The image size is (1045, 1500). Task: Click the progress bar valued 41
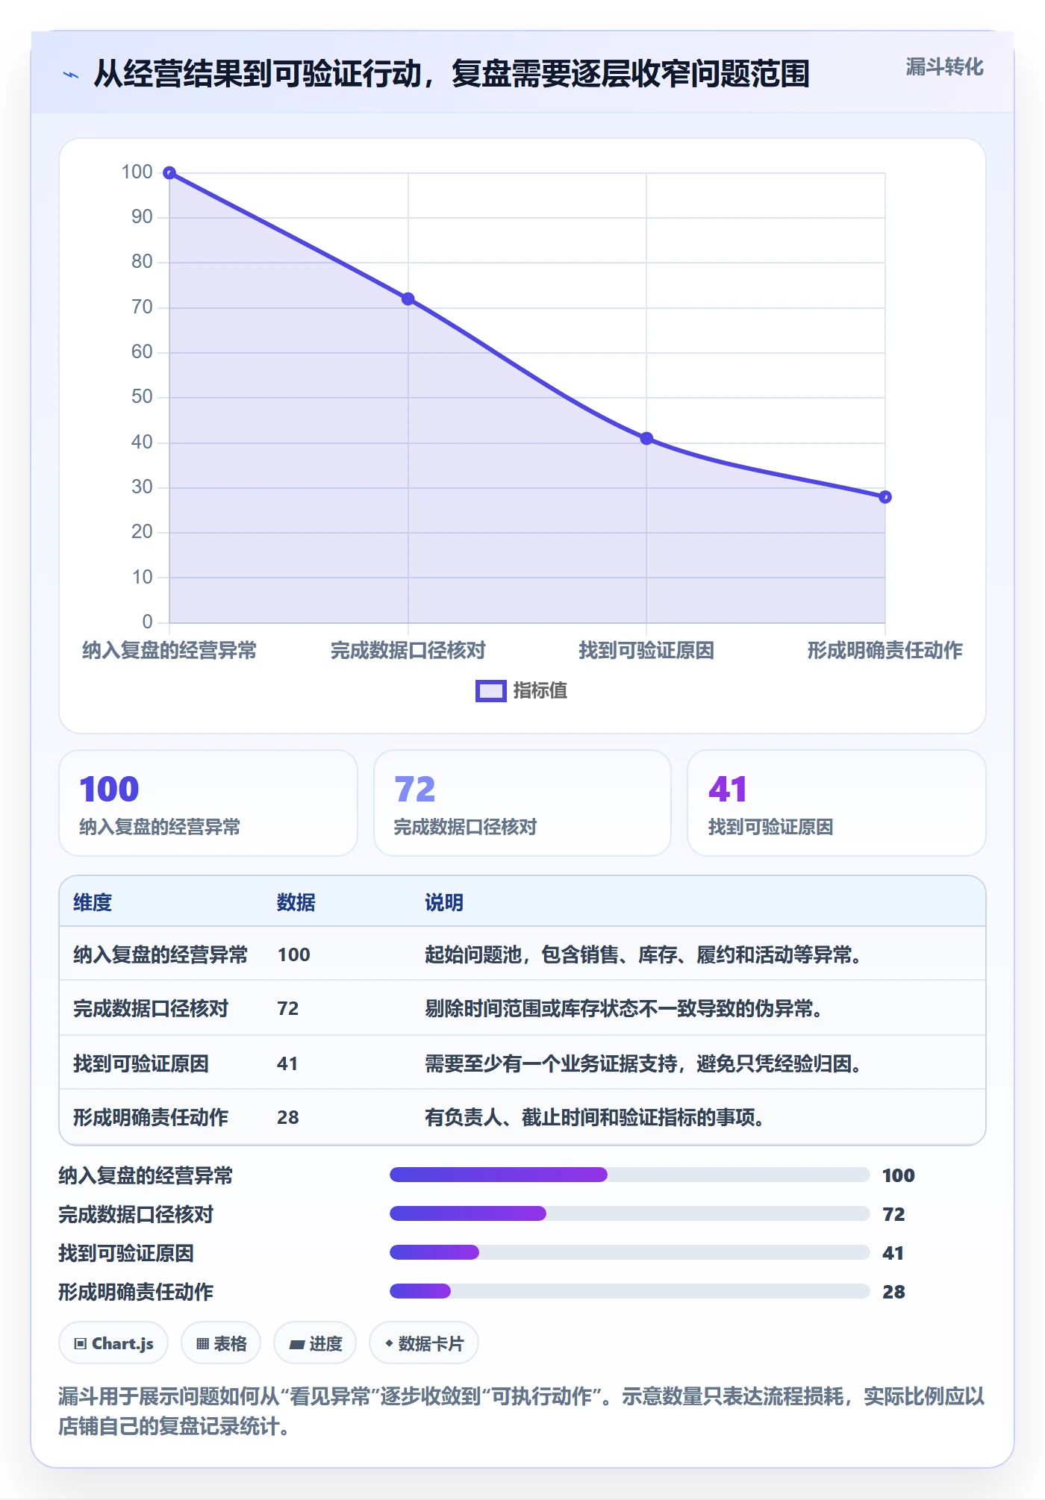click(630, 1253)
